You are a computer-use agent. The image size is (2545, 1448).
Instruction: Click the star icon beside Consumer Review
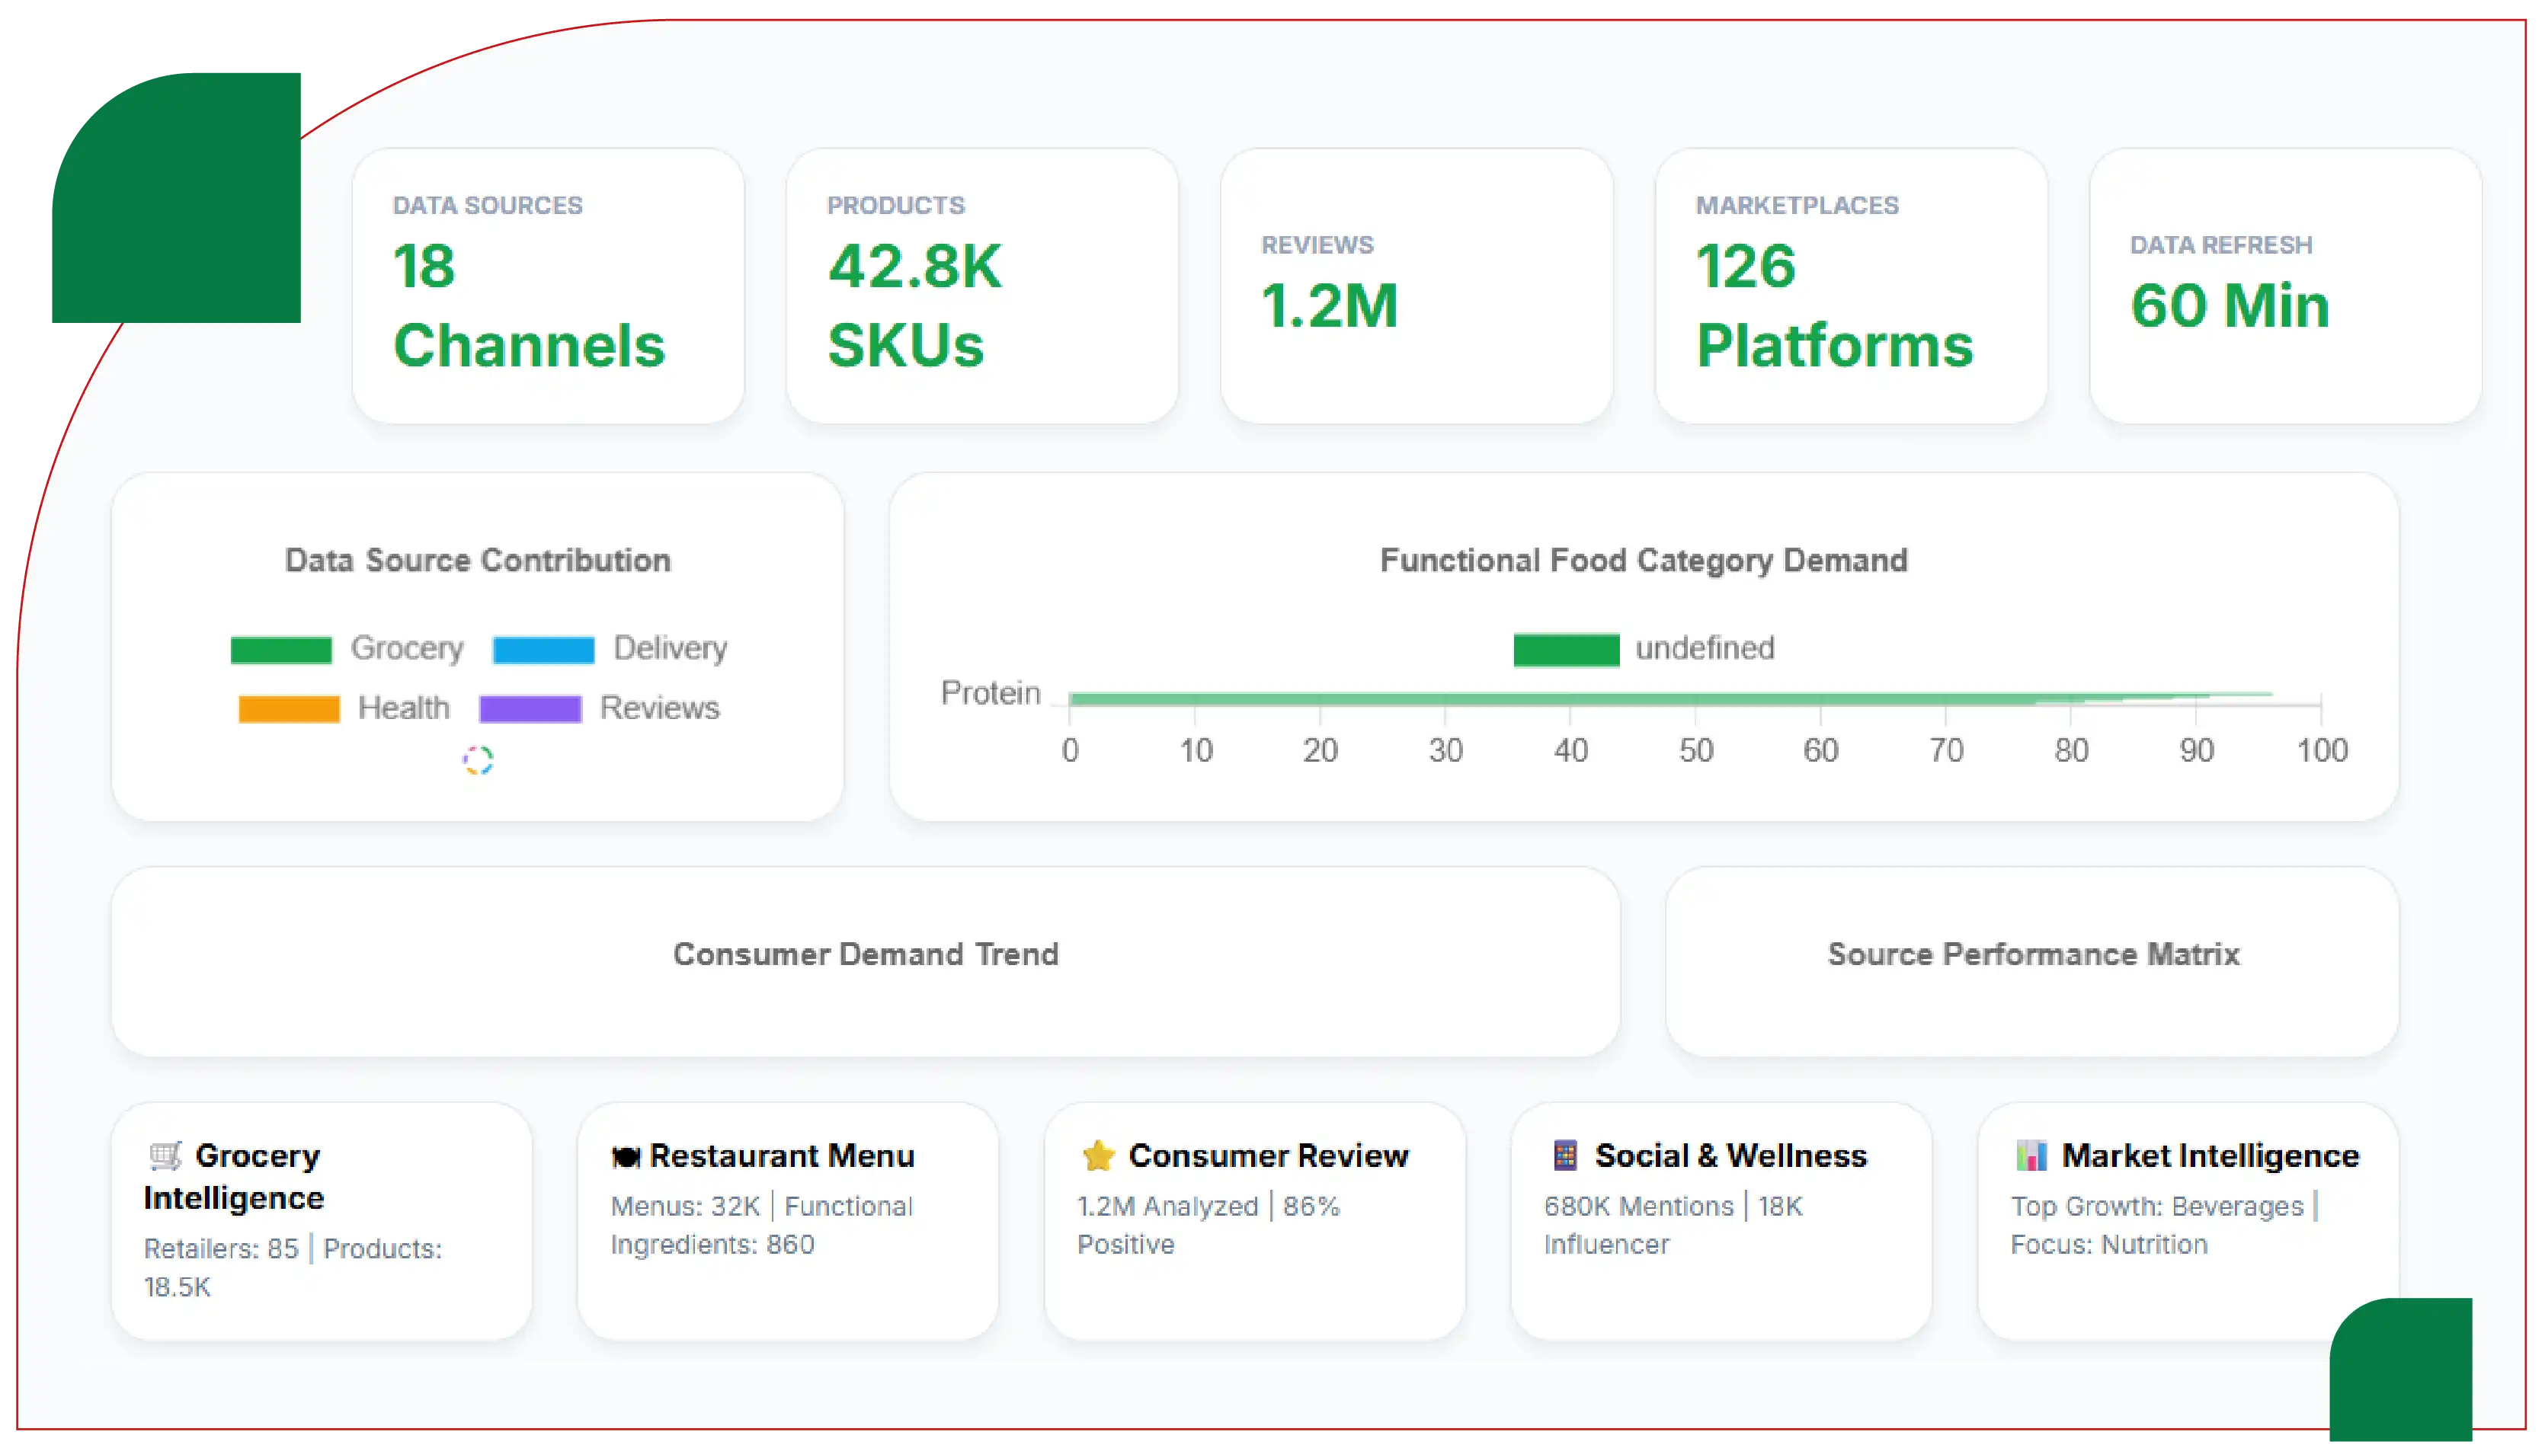[1098, 1156]
